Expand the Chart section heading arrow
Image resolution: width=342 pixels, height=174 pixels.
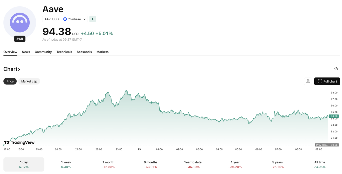click(x=19, y=69)
